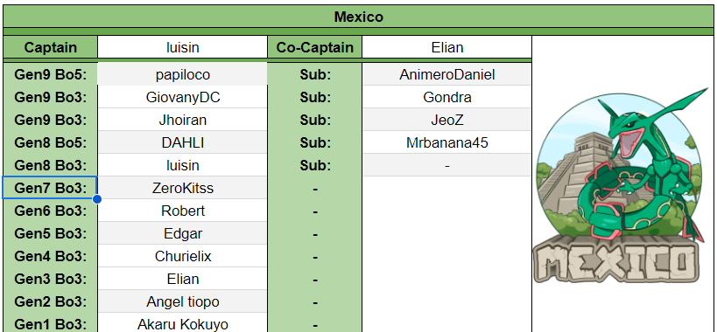Viewport: 717px width, 332px height.
Task: Select the Mexico title header cell
Action: click(x=359, y=17)
